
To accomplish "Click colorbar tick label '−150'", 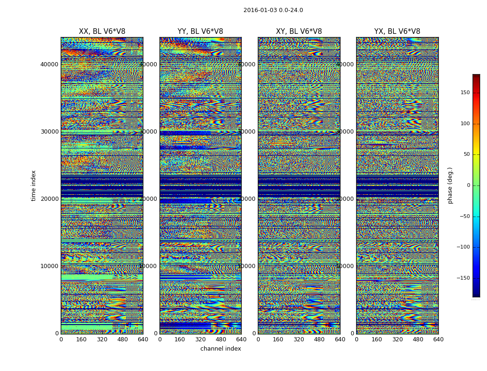I will 463,278.
